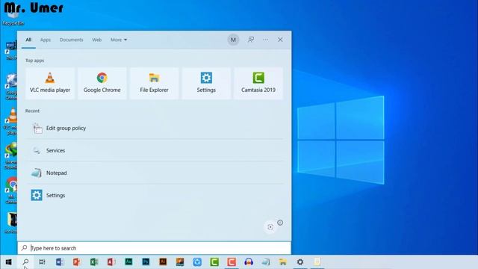This screenshot has height=269, width=478.
Task: Open Notepad from the Recent list
Action: [x=155, y=173]
